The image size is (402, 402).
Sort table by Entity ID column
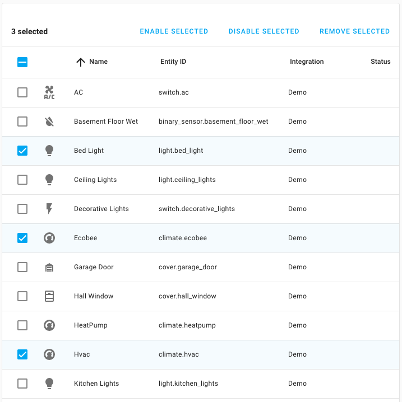[173, 62]
